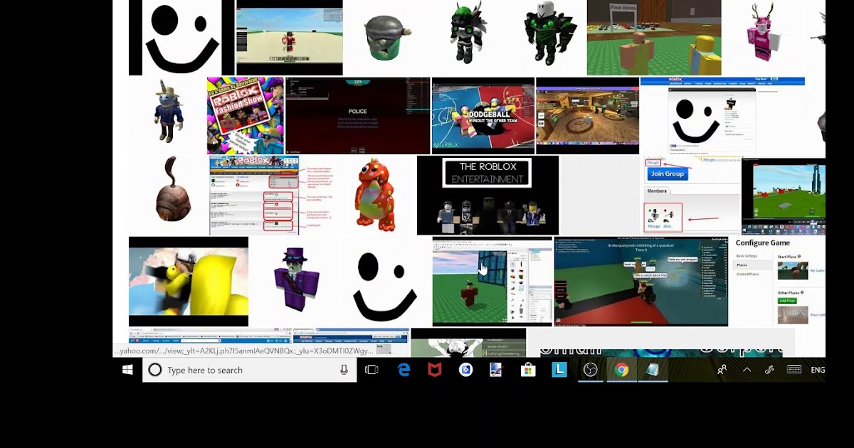Open the brown acorn hat image
Screen dimensions: 854x448
(173, 190)
